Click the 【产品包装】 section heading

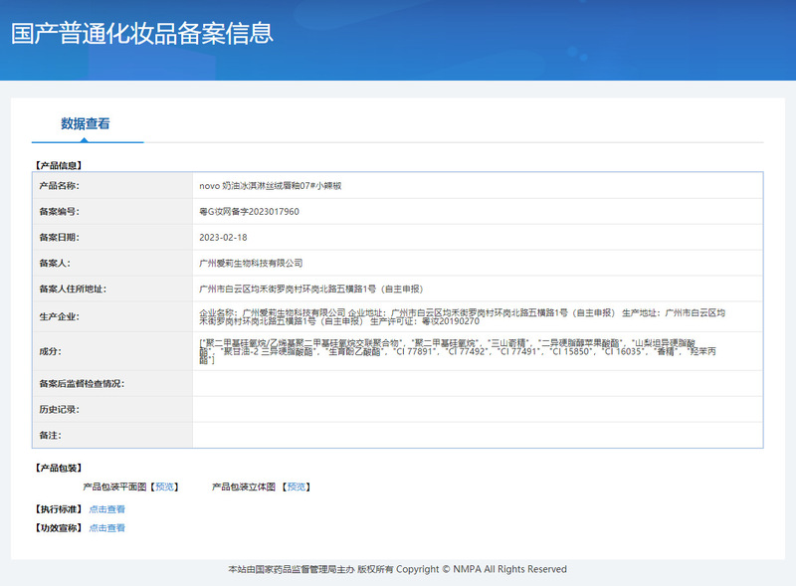(58, 468)
